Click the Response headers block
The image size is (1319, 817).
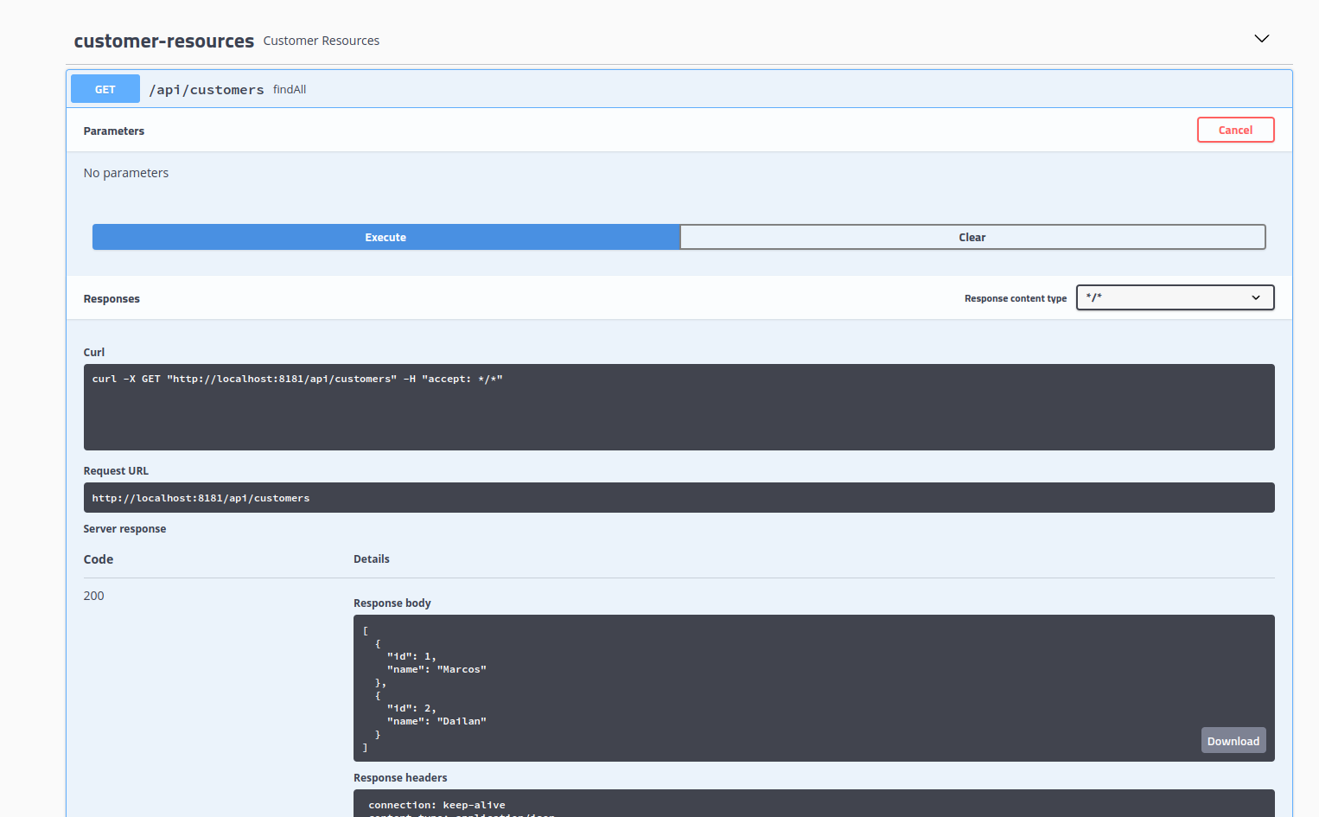click(x=812, y=805)
